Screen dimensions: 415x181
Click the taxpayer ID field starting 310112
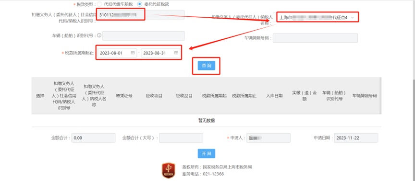(x=141, y=15)
